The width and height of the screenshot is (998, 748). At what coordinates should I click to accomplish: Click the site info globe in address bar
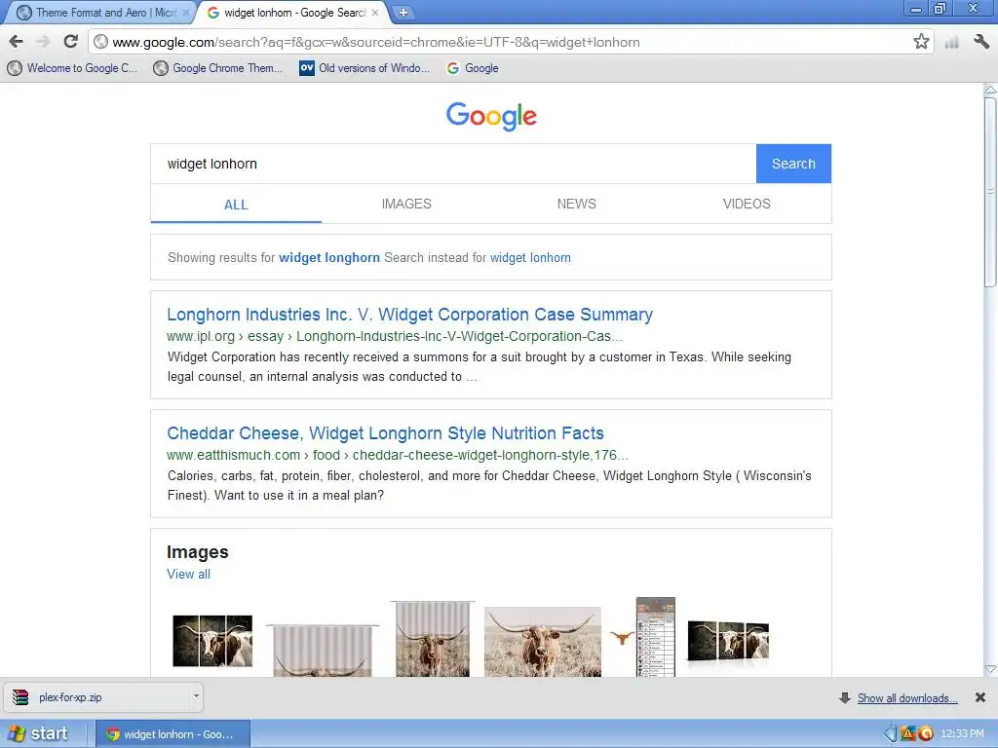[100, 42]
